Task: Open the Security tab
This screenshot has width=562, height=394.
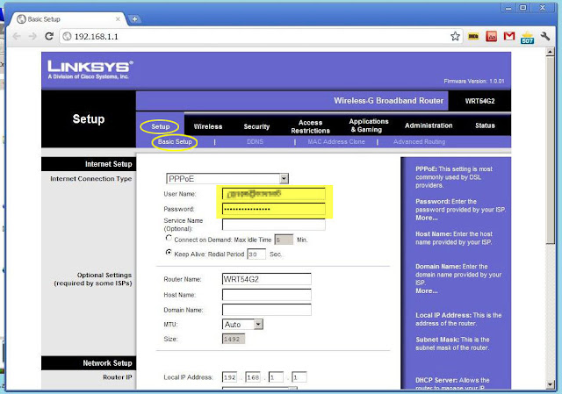Action: click(256, 126)
